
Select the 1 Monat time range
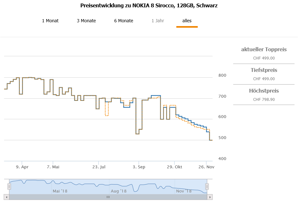click(50, 21)
